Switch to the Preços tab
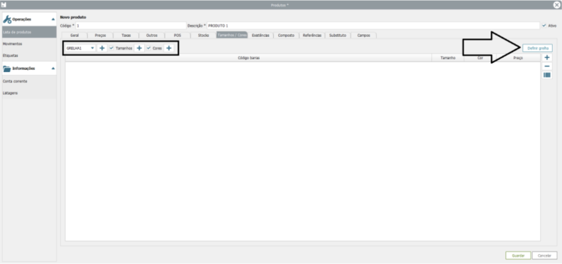The width and height of the screenshot is (562, 264). (x=100, y=35)
